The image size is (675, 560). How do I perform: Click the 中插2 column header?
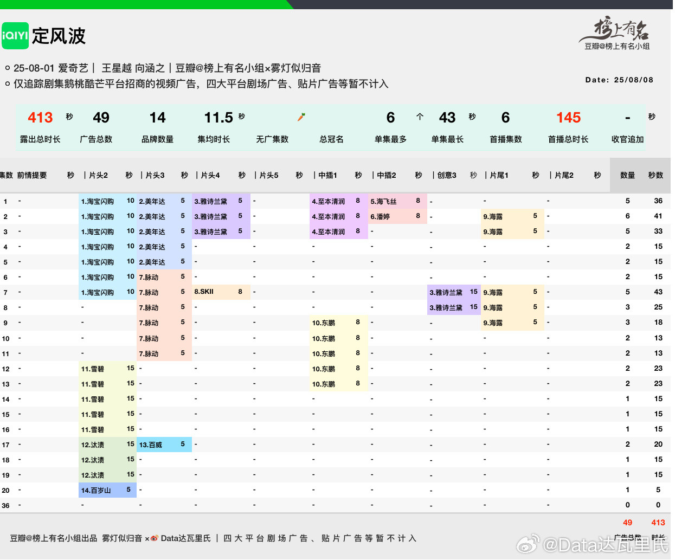387,175
